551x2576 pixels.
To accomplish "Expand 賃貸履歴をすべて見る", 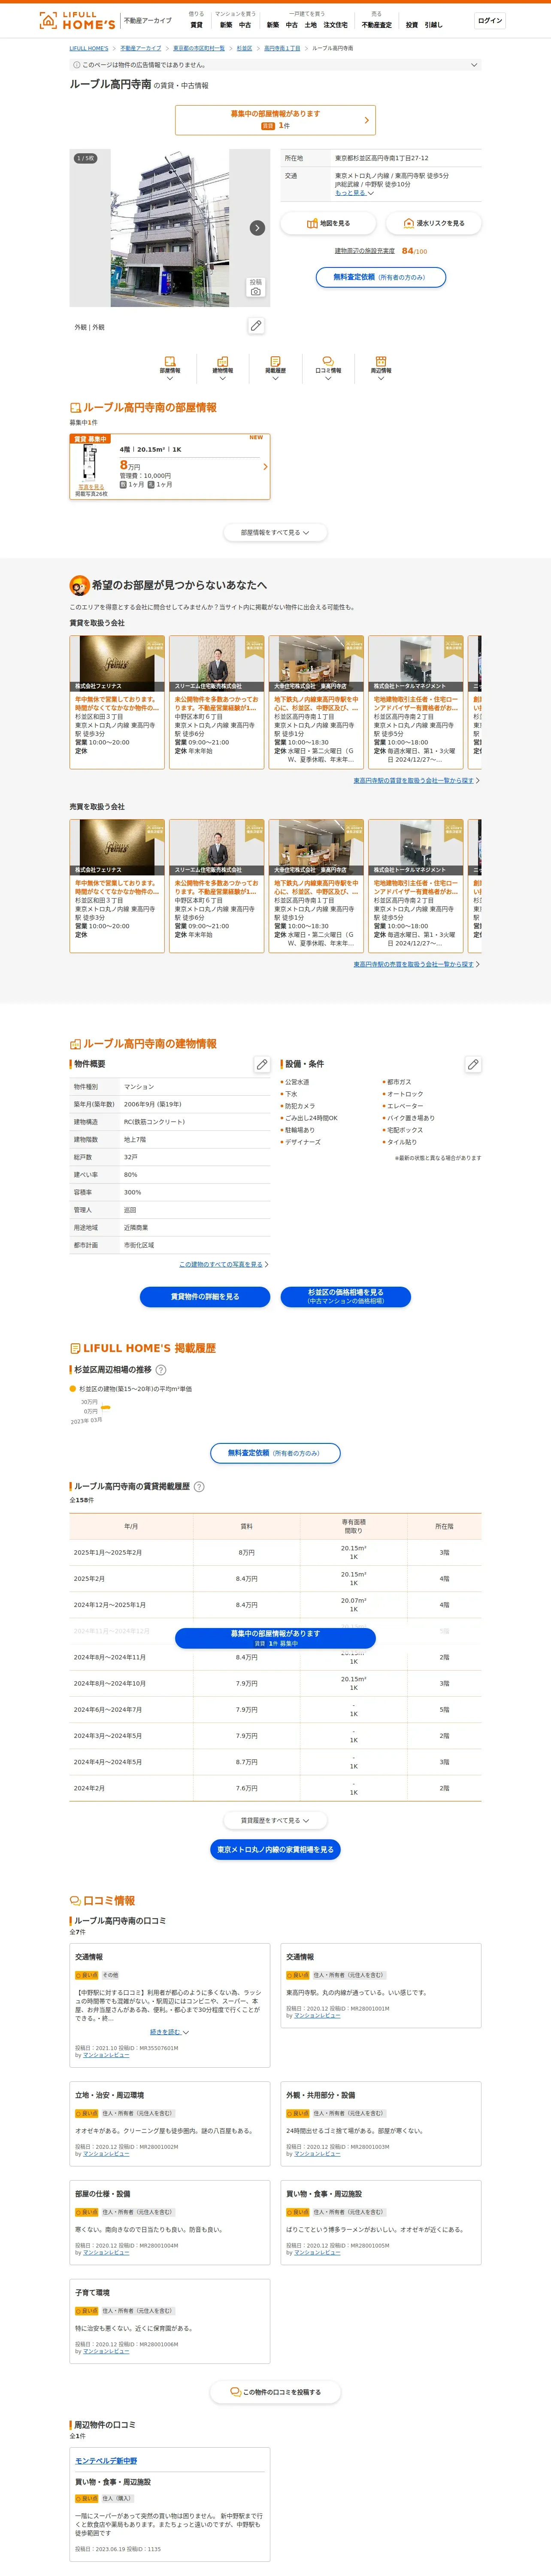I will [275, 1820].
